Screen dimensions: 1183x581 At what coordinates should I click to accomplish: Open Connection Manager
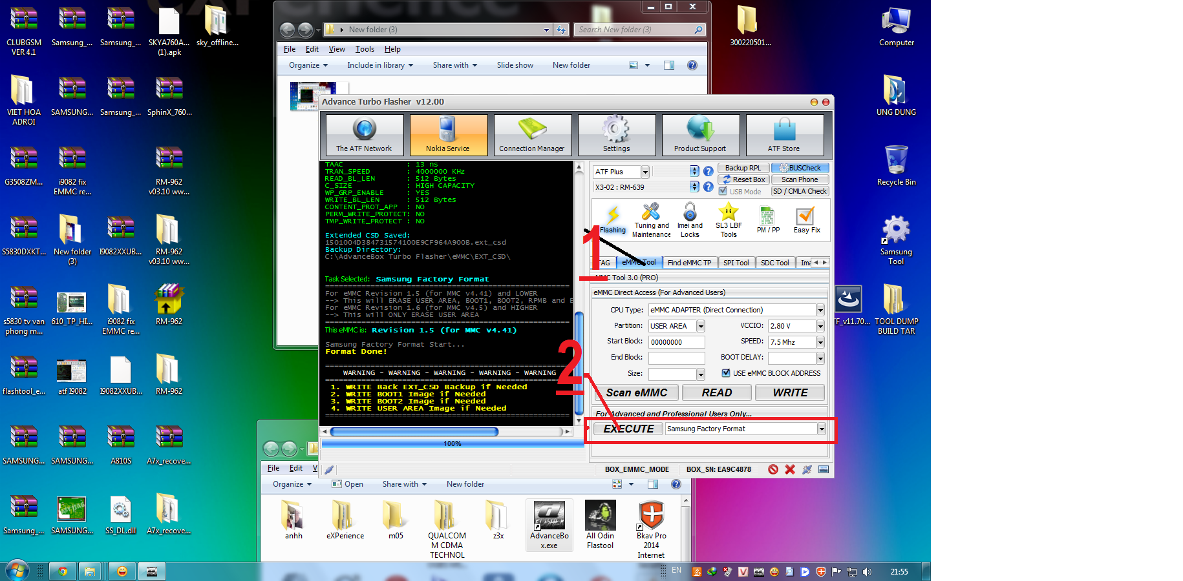pos(532,135)
